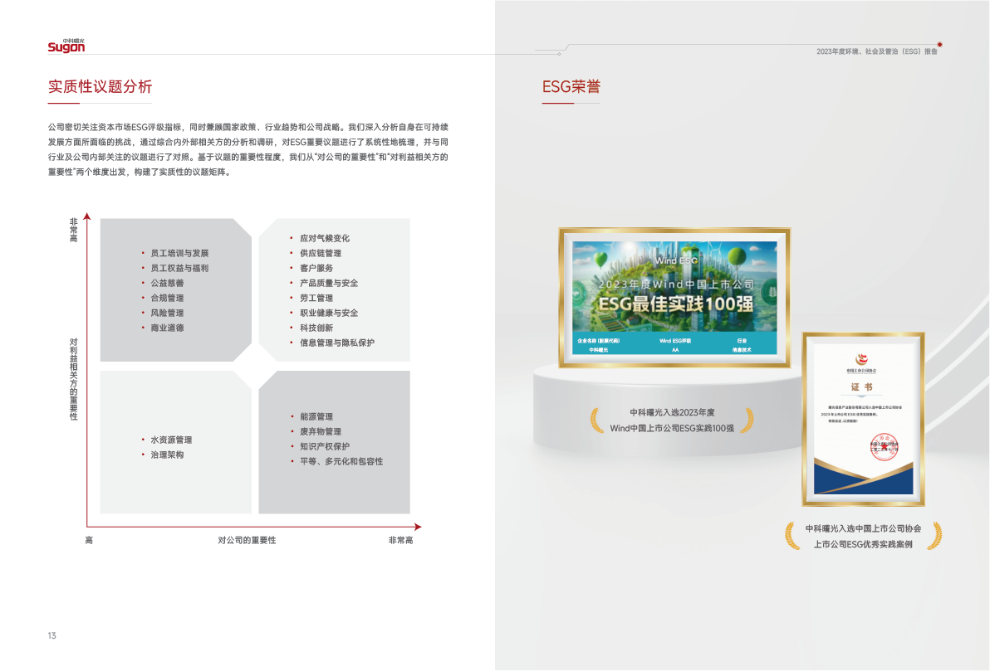
Task: Click the 能源管理 matrix item
Action: click(x=316, y=416)
